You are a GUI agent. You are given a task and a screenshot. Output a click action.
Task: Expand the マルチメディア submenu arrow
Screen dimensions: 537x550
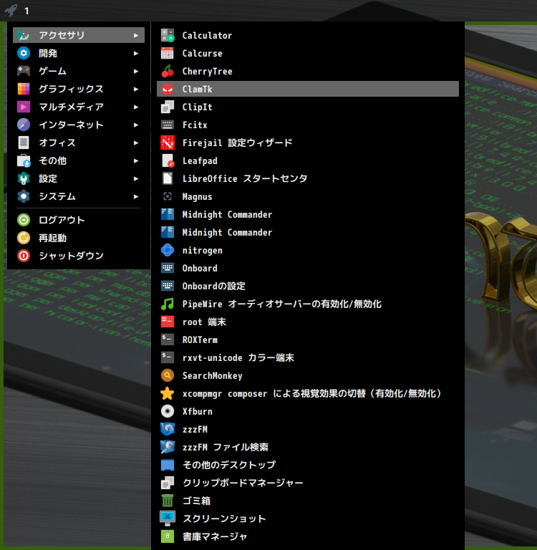136,107
